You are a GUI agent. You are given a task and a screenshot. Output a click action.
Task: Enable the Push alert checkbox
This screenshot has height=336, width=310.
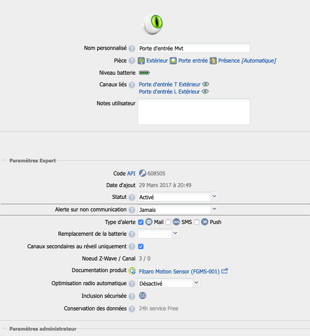[x=197, y=222]
